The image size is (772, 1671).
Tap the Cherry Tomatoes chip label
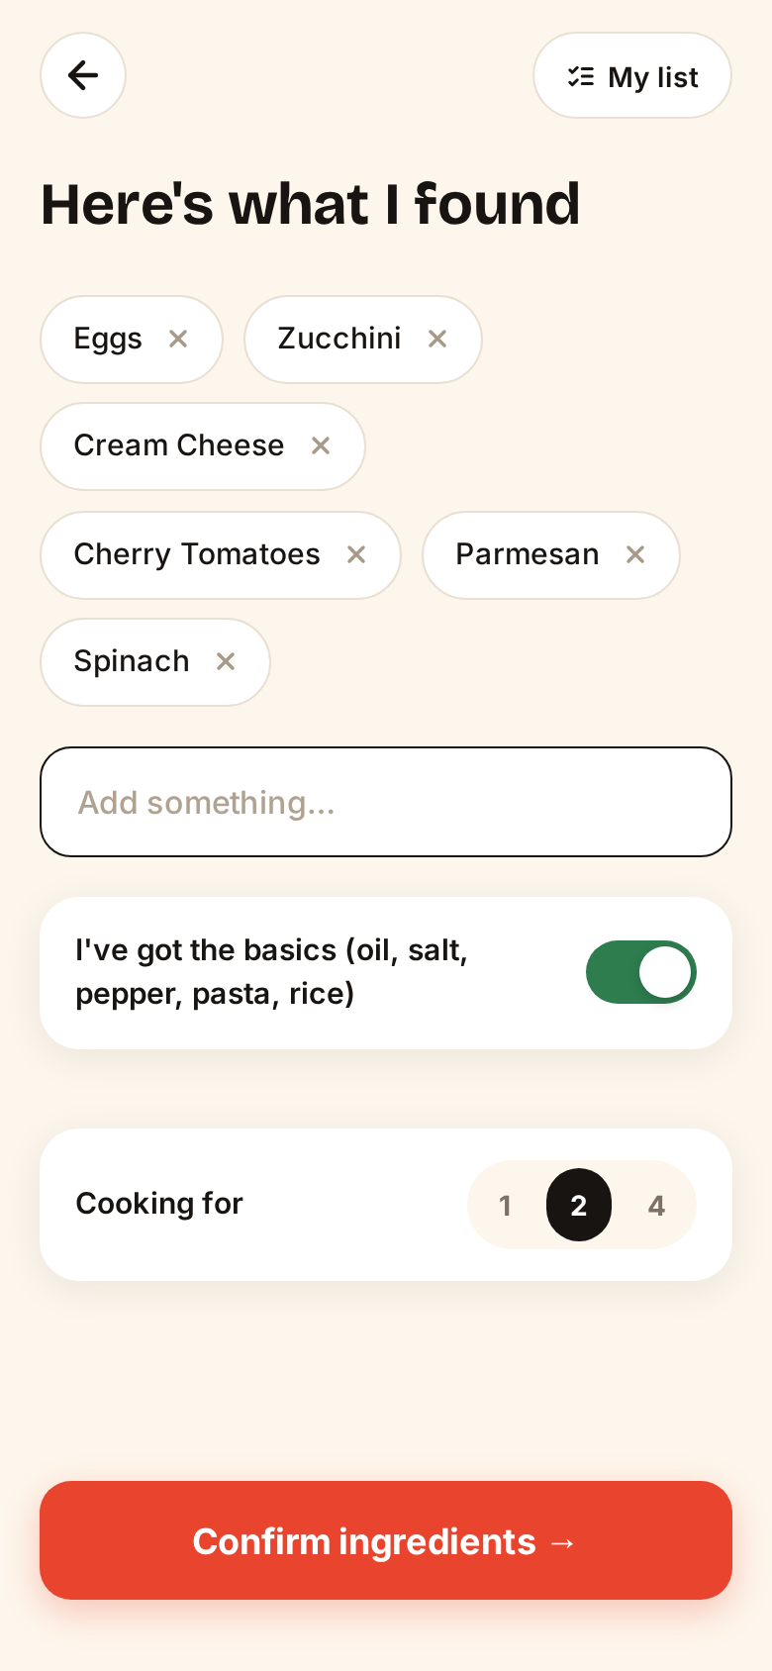coord(197,554)
